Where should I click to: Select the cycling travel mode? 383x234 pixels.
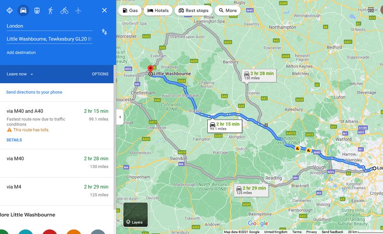point(64,11)
